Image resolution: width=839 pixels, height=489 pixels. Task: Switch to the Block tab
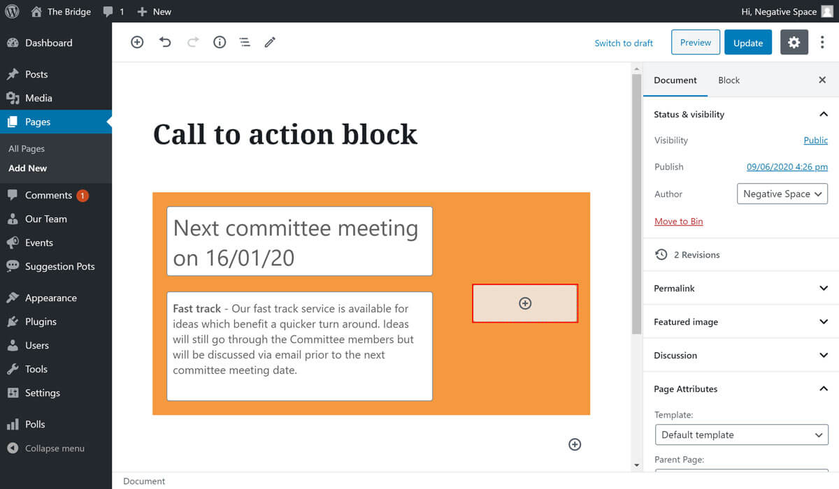point(729,80)
